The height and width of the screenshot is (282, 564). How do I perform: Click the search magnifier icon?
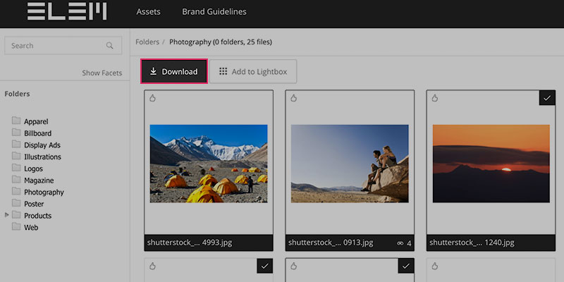tap(109, 46)
